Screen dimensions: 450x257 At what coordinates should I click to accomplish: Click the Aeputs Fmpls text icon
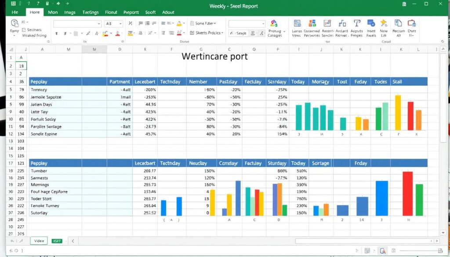357,23
